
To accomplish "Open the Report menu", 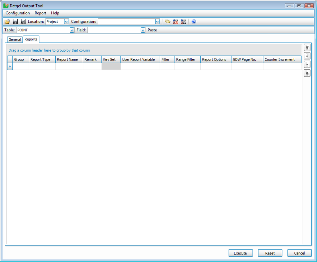I will tap(40, 13).
